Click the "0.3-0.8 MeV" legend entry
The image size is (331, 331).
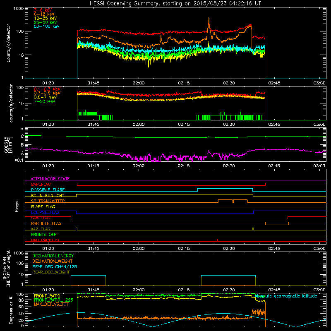tap(47, 93)
